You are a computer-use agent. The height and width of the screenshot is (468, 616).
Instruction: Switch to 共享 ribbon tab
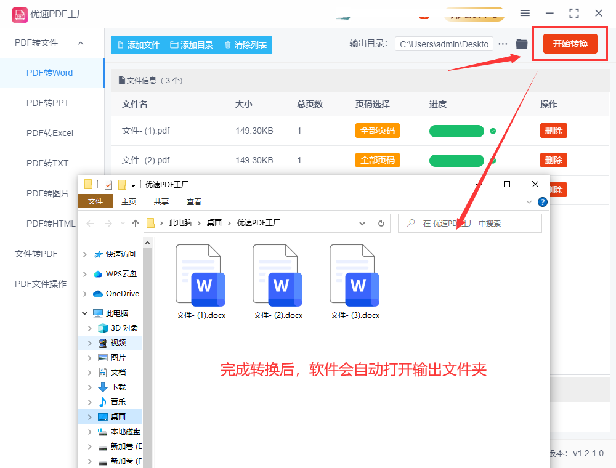161,202
